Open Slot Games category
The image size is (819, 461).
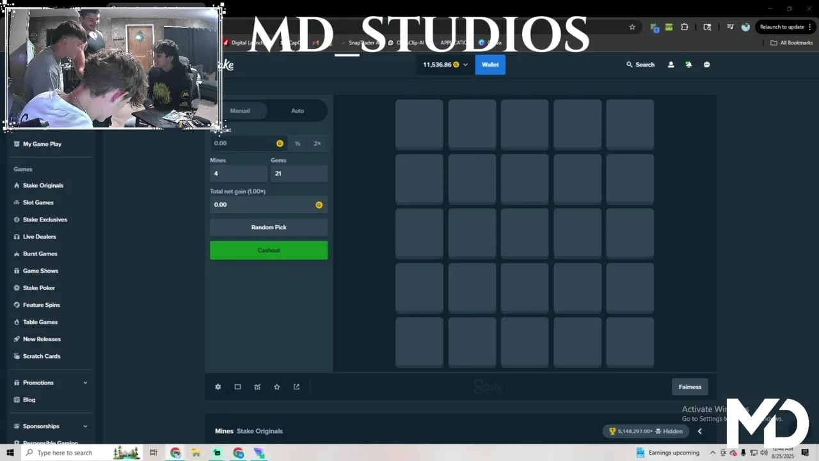click(38, 203)
